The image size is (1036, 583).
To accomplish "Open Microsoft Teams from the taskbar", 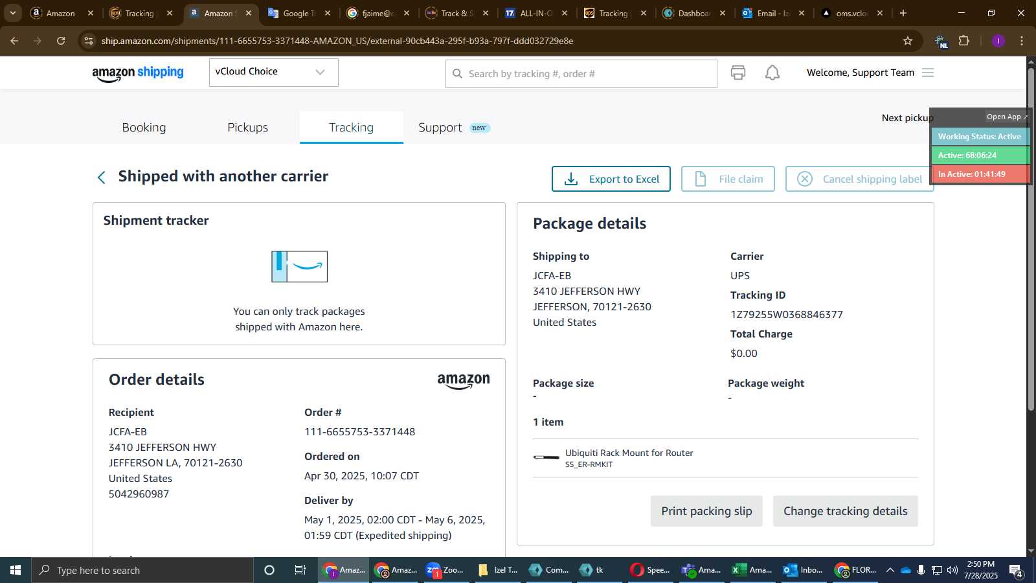I will [701, 570].
